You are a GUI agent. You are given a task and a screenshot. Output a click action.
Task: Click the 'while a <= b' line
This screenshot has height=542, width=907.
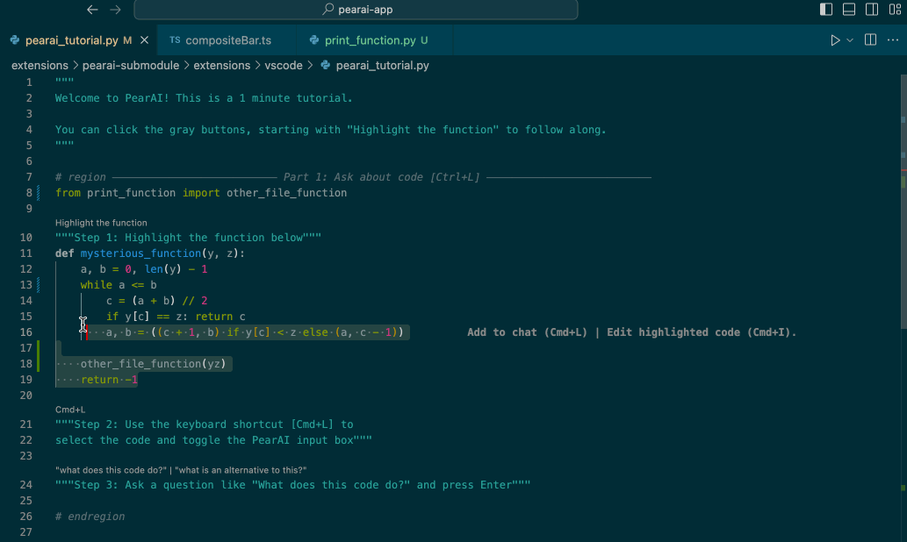coord(119,285)
